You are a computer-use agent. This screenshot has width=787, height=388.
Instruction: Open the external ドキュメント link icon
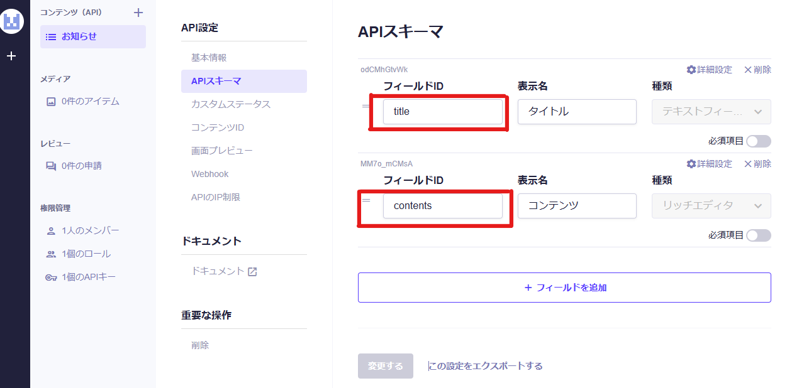click(252, 272)
